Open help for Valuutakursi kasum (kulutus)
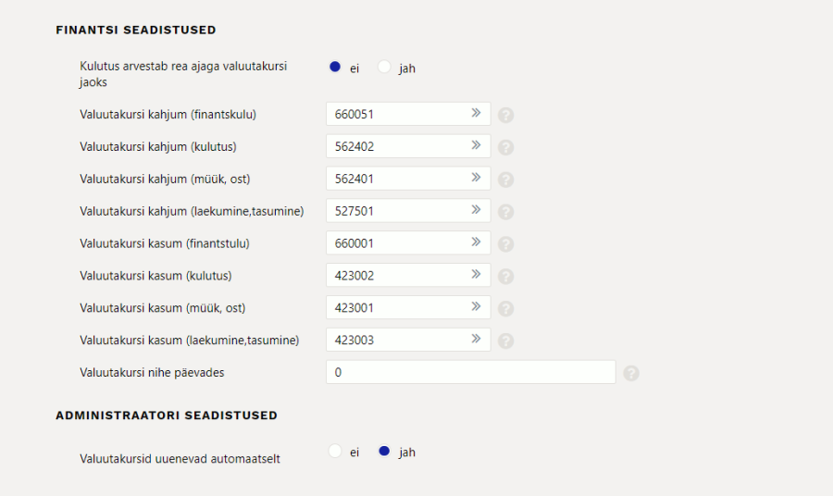 point(505,276)
